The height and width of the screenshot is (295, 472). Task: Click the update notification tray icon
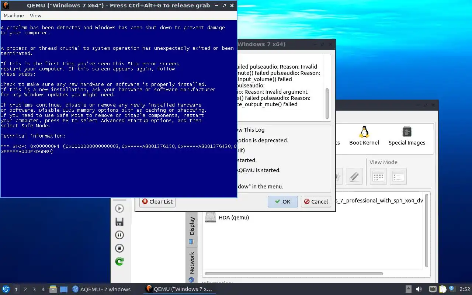[x=452, y=289]
